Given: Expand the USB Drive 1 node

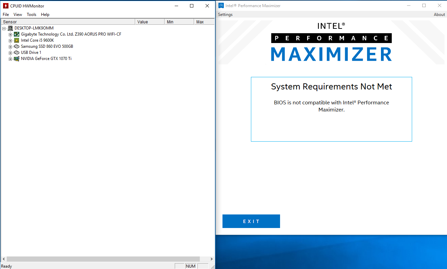Looking at the screenshot, I should coord(10,52).
